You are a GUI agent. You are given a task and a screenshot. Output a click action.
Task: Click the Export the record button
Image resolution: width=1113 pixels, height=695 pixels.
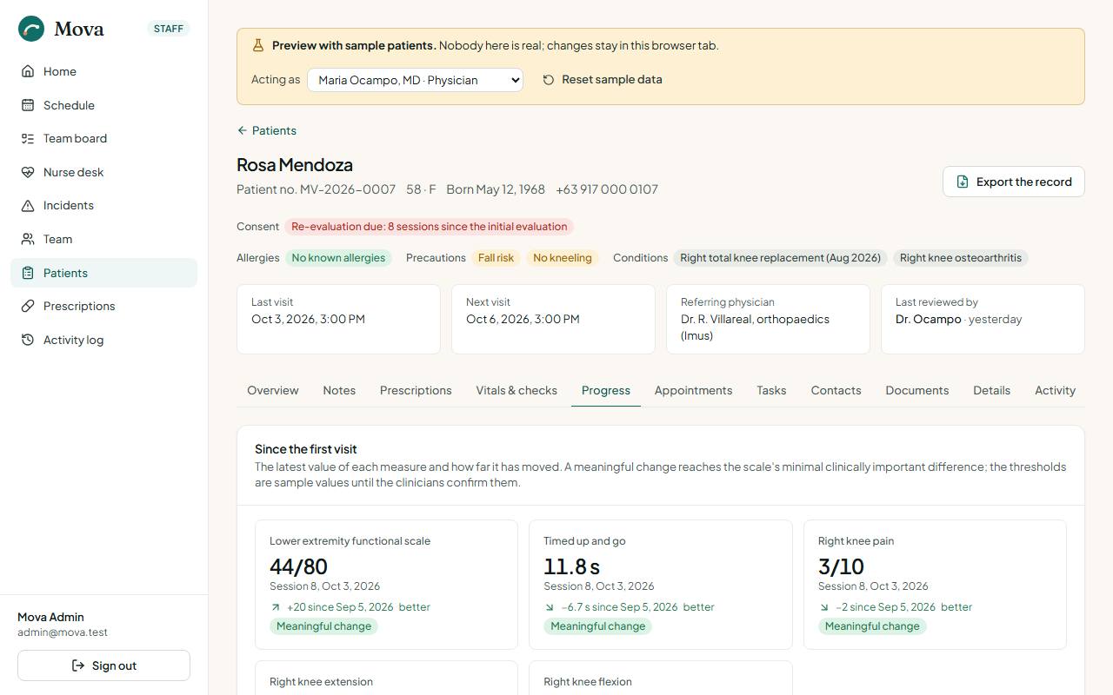1014,182
